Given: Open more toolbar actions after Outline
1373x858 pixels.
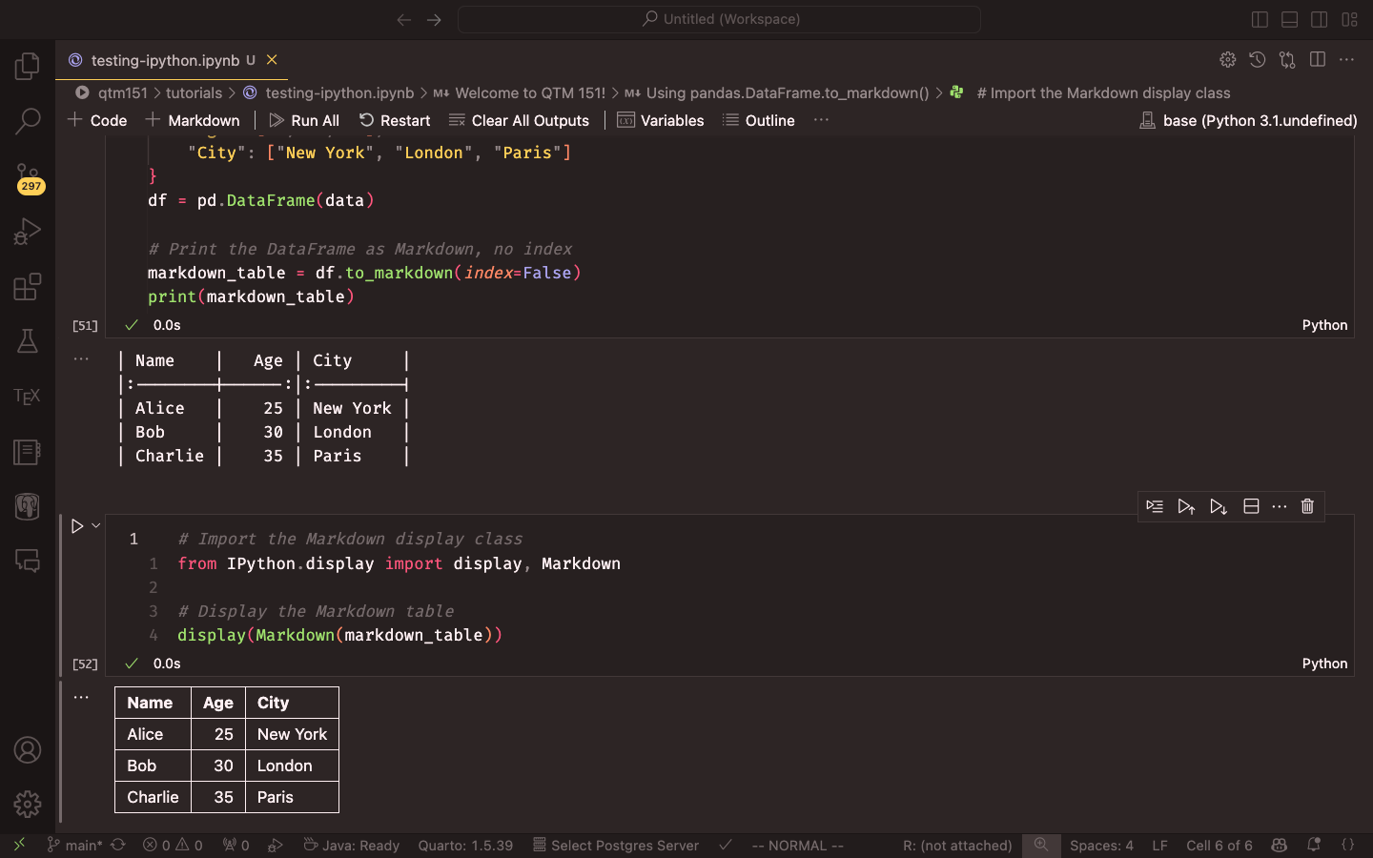Looking at the screenshot, I should (x=821, y=120).
